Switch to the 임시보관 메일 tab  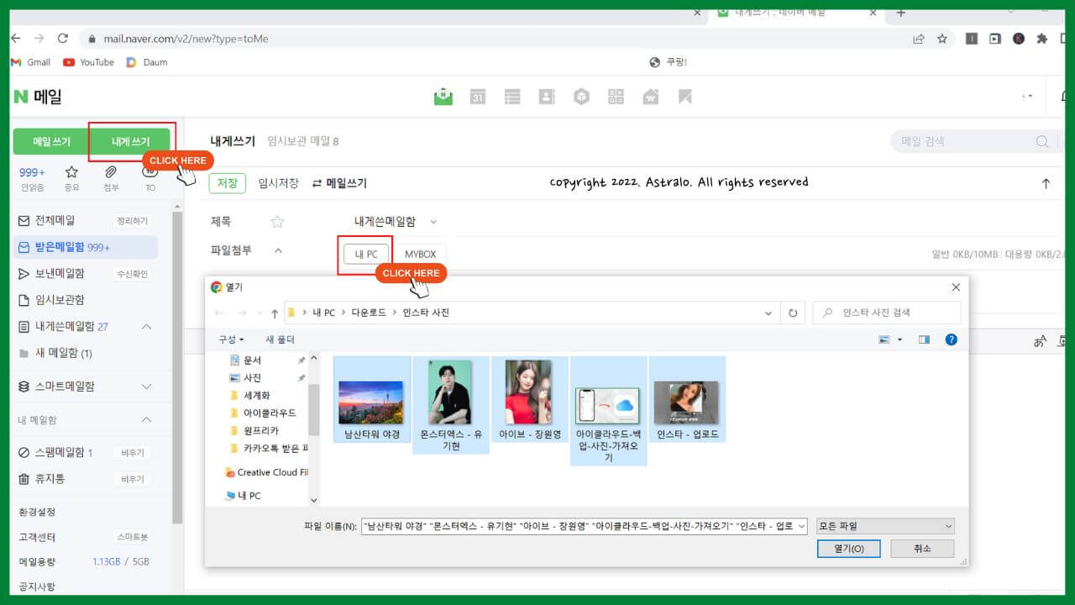(304, 140)
